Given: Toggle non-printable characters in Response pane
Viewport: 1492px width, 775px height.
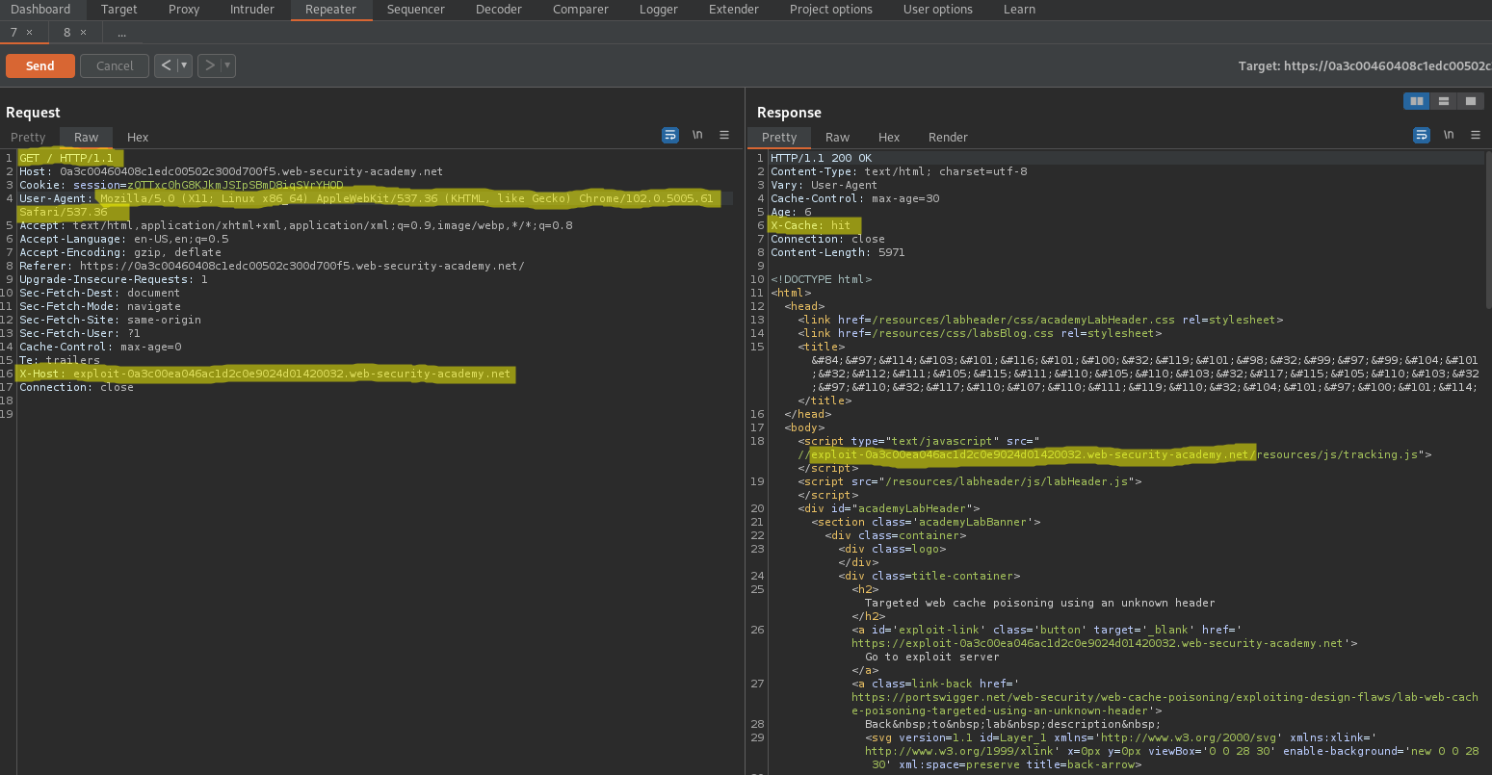Looking at the screenshot, I should pyautogui.click(x=1449, y=135).
